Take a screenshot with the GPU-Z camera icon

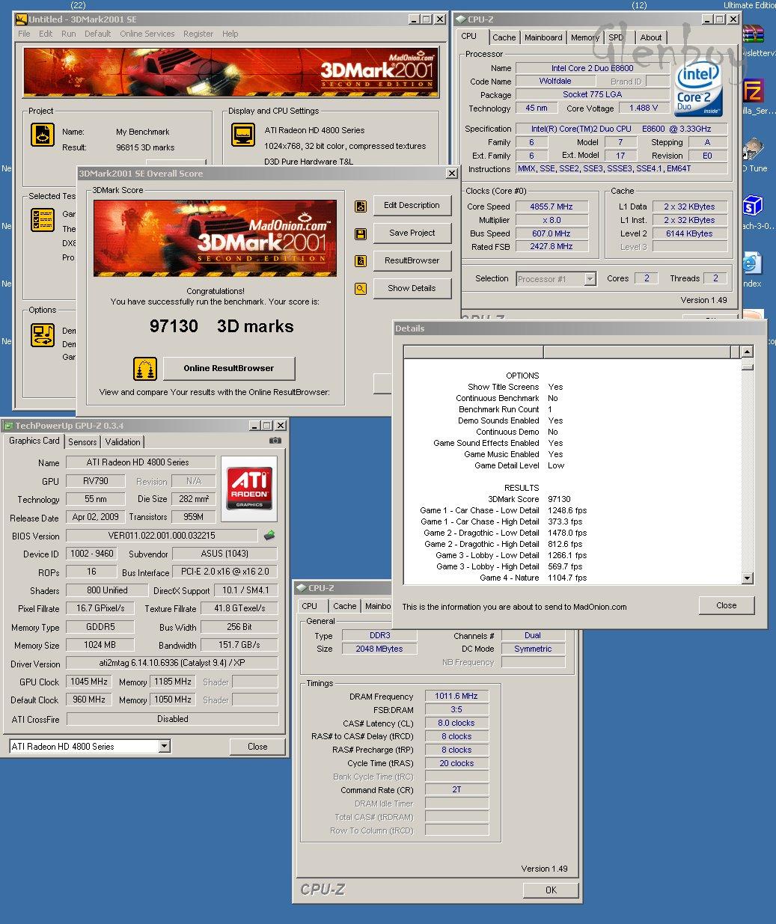275,441
